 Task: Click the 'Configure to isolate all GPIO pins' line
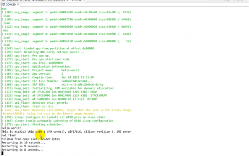pos(53,117)
